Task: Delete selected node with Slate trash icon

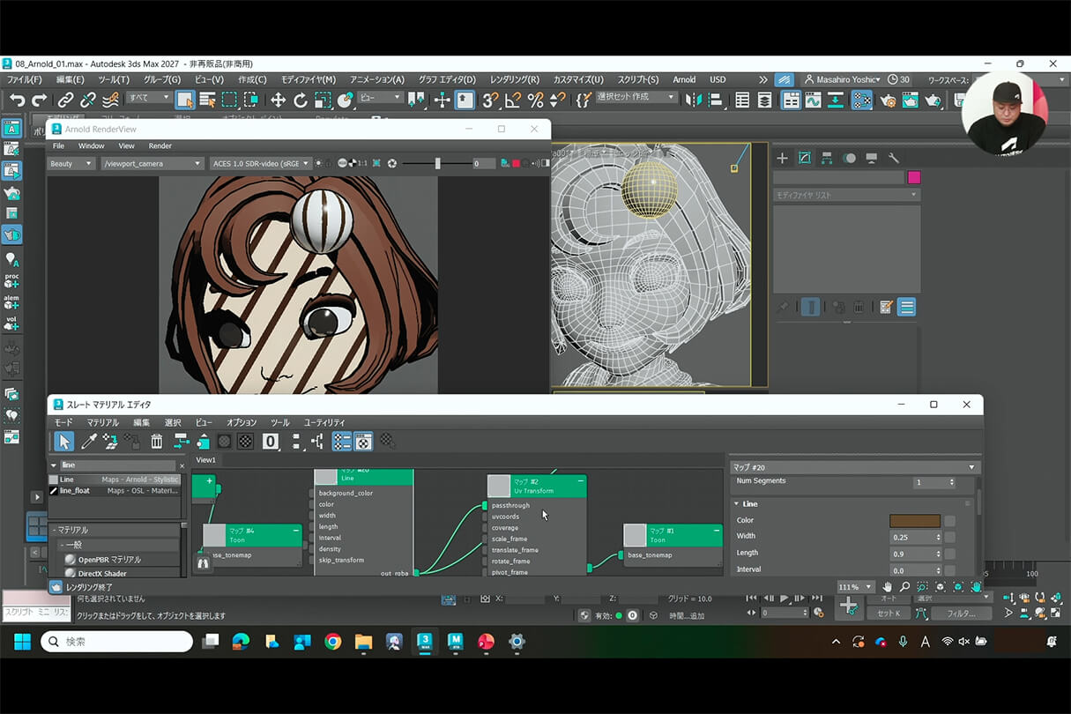Action: click(x=157, y=441)
